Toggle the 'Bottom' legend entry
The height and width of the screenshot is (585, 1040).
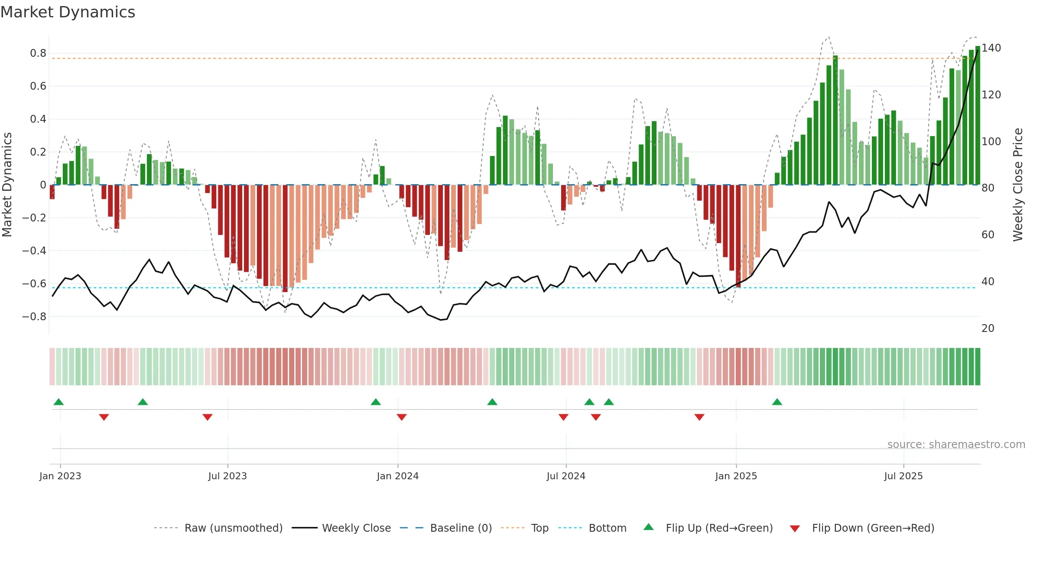point(592,528)
